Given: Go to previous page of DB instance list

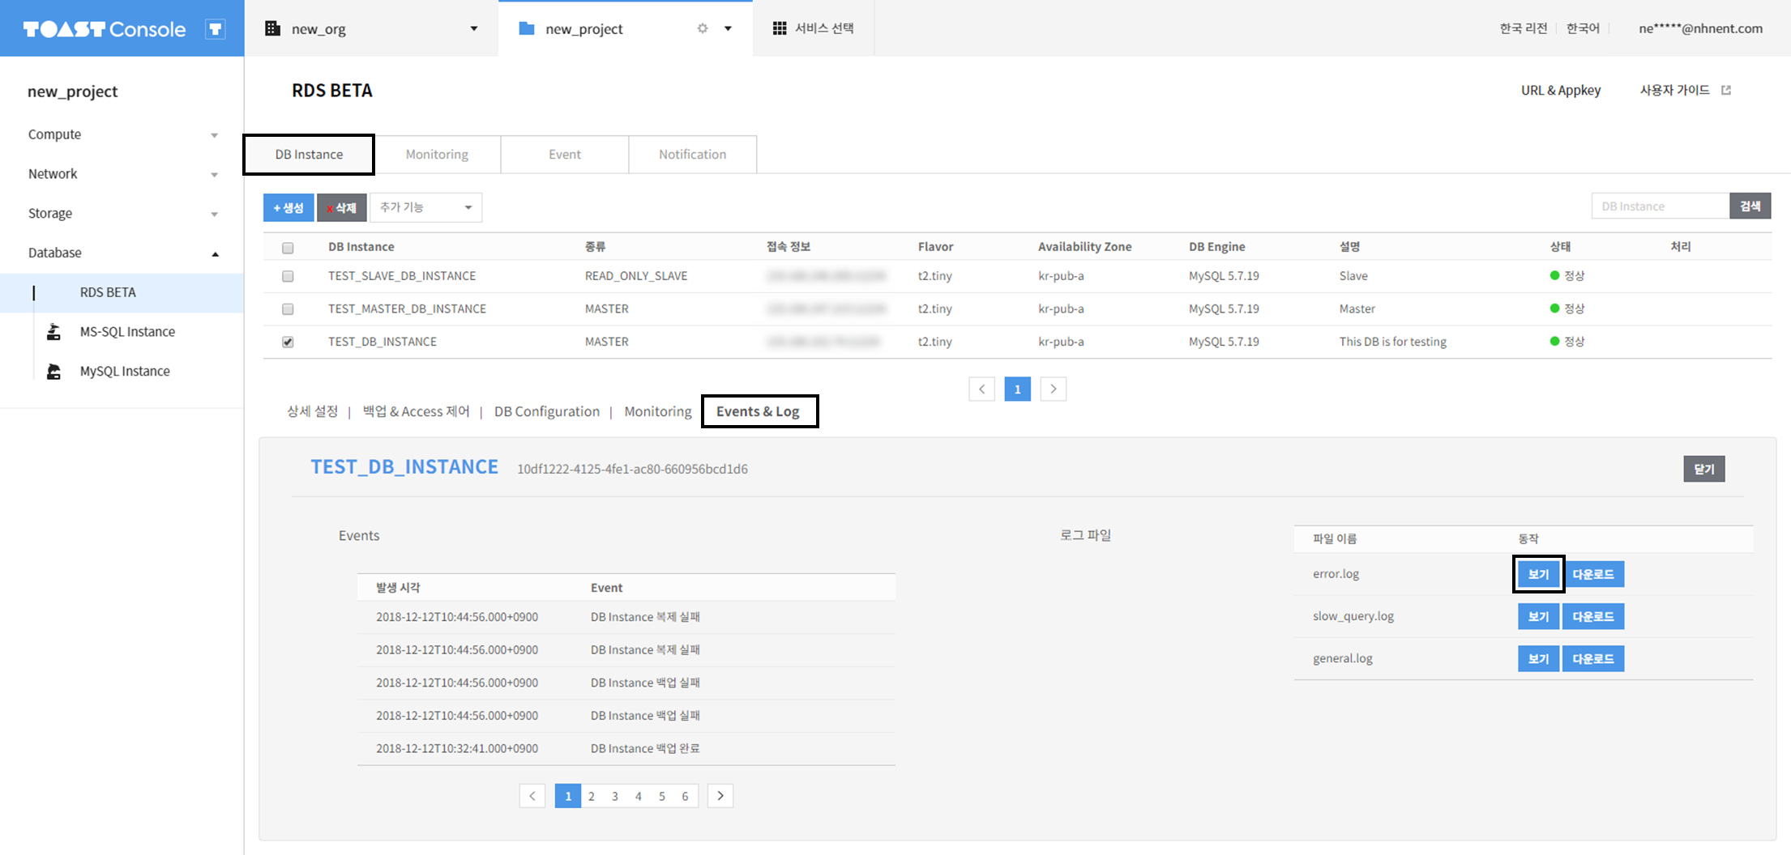Looking at the screenshot, I should [x=982, y=389].
